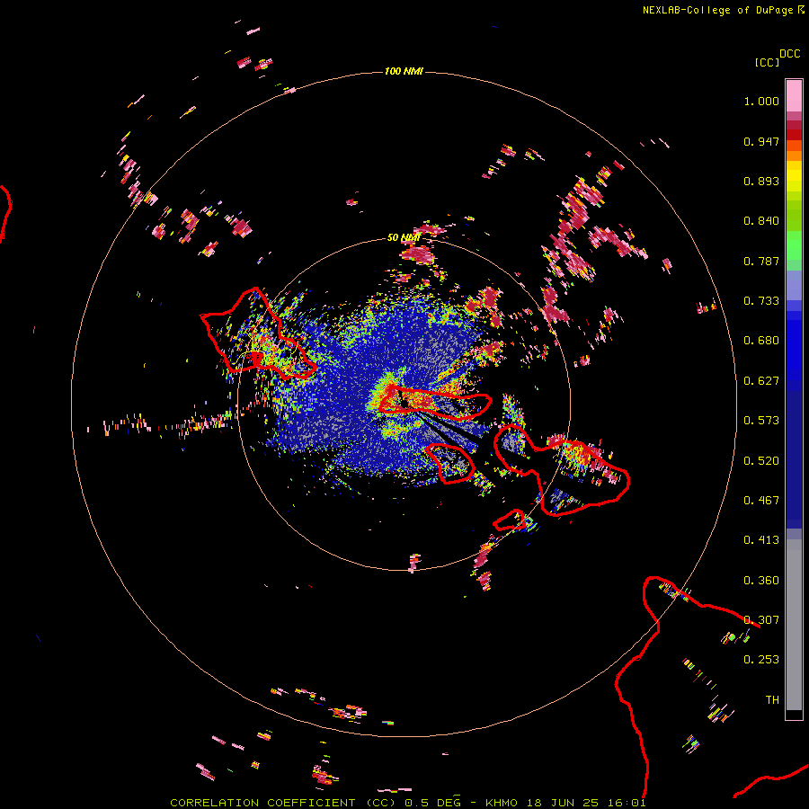Click the 1.000 value on color scale
Viewport: 809px width, 809px height.
[x=761, y=101]
